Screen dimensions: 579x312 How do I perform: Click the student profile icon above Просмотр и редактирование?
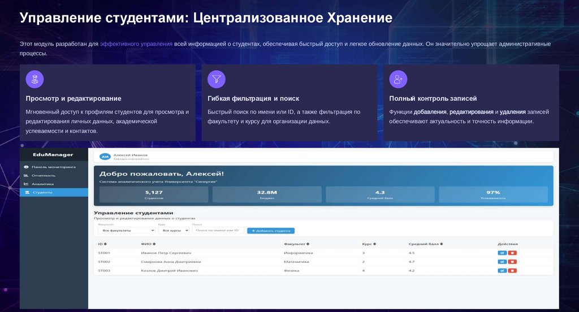(34, 79)
